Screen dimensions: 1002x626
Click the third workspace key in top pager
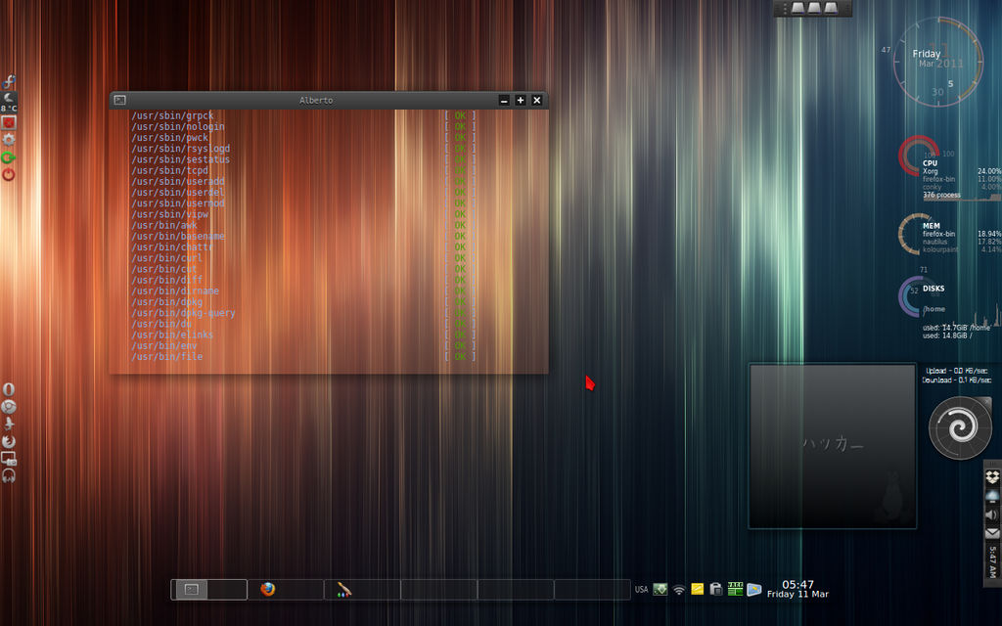(x=830, y=8)
